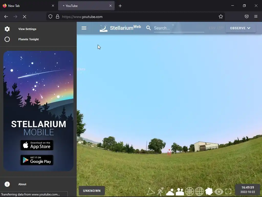
Task: Open the date and time panel
Action: click(x=248, y=190)
